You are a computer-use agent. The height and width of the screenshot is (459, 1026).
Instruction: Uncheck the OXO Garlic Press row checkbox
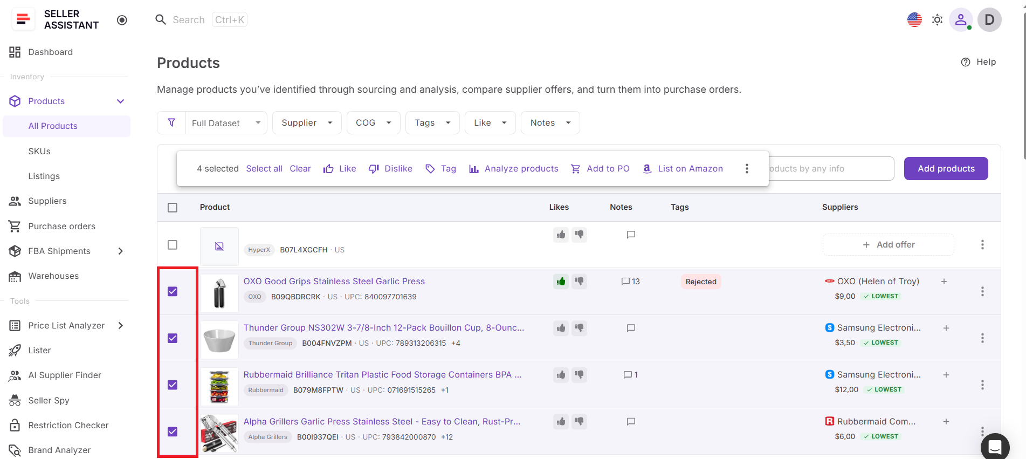click(173, 292)
